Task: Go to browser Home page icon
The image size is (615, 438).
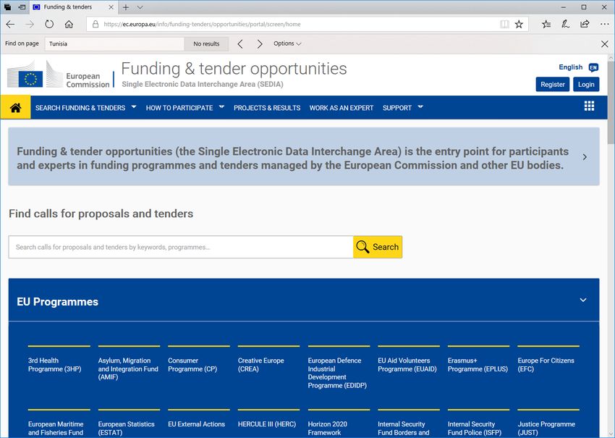Action: 69,25
